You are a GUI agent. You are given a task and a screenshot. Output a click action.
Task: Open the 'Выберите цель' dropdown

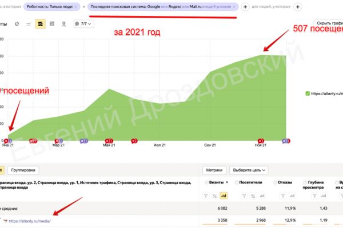click(x=249, y=170)
